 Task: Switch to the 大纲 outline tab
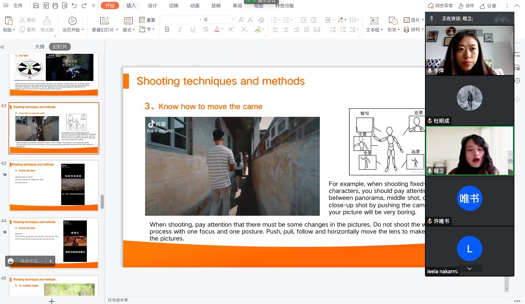[40, 47]
